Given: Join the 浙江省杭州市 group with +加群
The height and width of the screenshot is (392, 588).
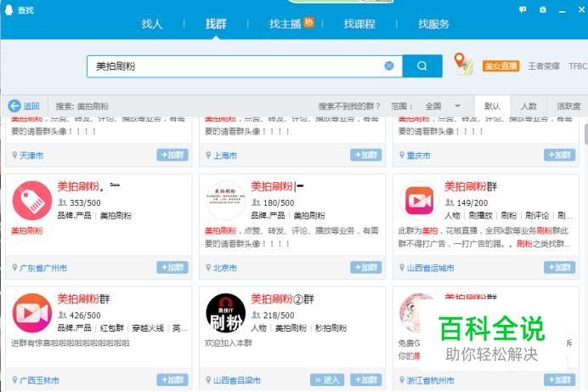Looking at the screenshot, I should point(559,380).
